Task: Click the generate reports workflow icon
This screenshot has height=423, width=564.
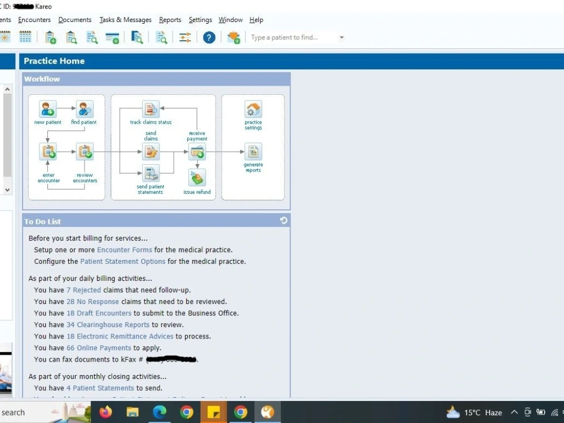Action: pyautogui.click(x=253, y=151)
